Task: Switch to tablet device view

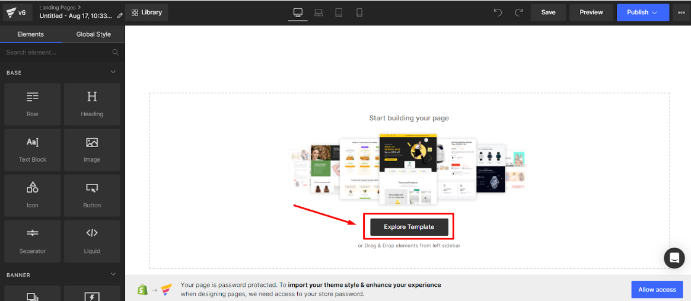Action: pyautogui.click(x=339, y=12)
